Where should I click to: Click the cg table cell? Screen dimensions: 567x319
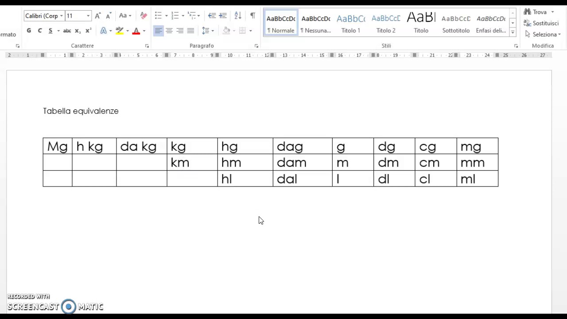[x=435, y=146]
